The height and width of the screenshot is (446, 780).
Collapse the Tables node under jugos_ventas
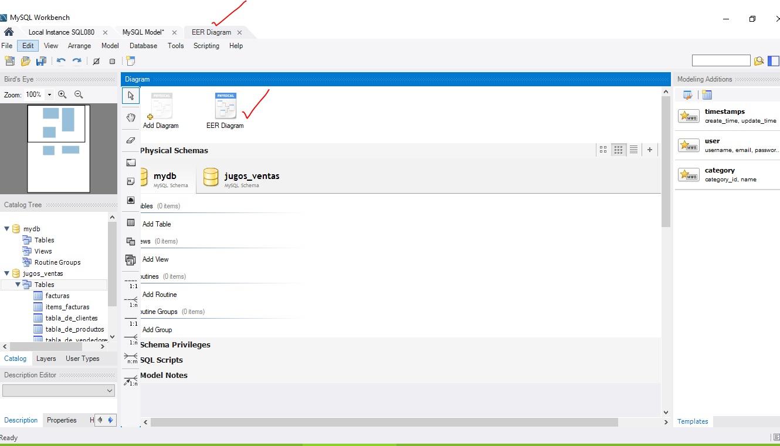point(18,285)
